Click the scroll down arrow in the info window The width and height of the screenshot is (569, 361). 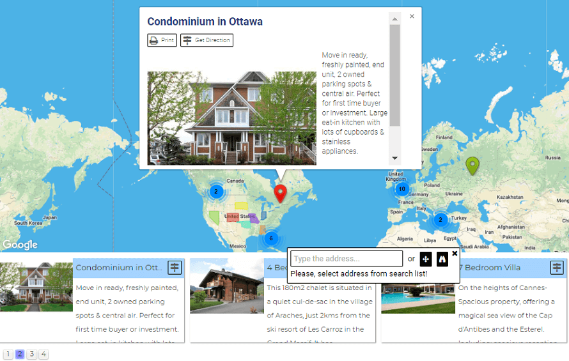point(395,158)
